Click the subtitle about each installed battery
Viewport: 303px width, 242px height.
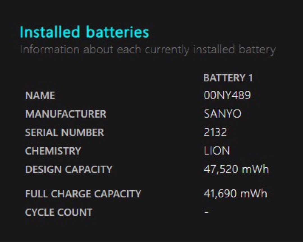148,50
